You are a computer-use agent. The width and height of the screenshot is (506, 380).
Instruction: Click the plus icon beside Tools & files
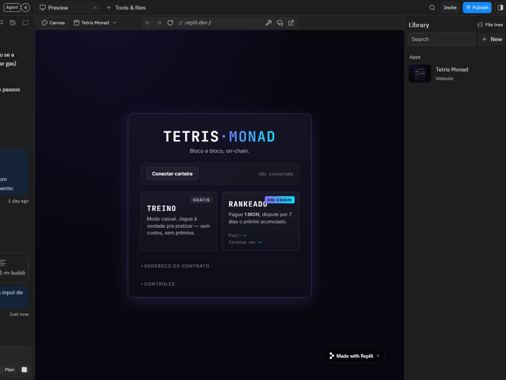coord(109,8)
